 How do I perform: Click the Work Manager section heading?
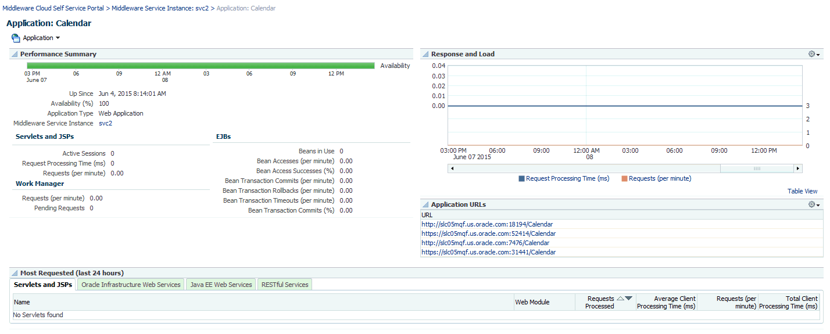(40, 184)
